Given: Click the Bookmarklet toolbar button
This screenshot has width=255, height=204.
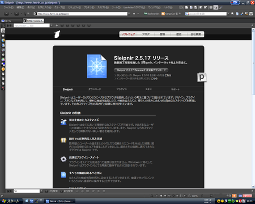Looking at the screenshot, I should [x=152, y=14].
